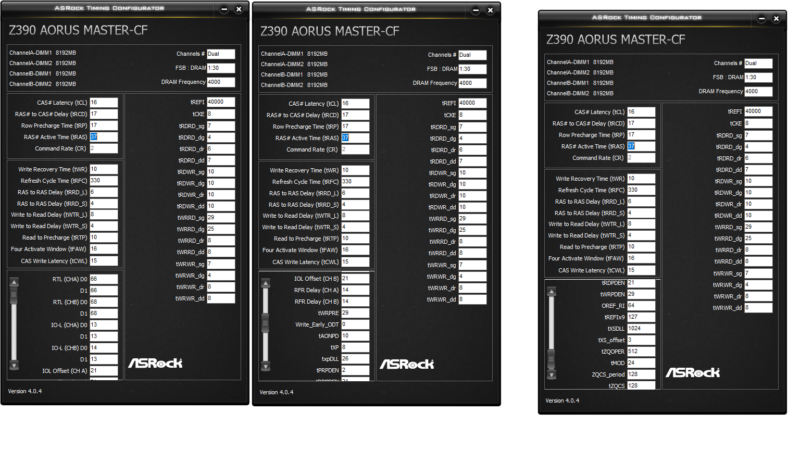800x450 pixels.
Task: Click DRAM Frequency field in left window
Action: (x=221, y=82)
